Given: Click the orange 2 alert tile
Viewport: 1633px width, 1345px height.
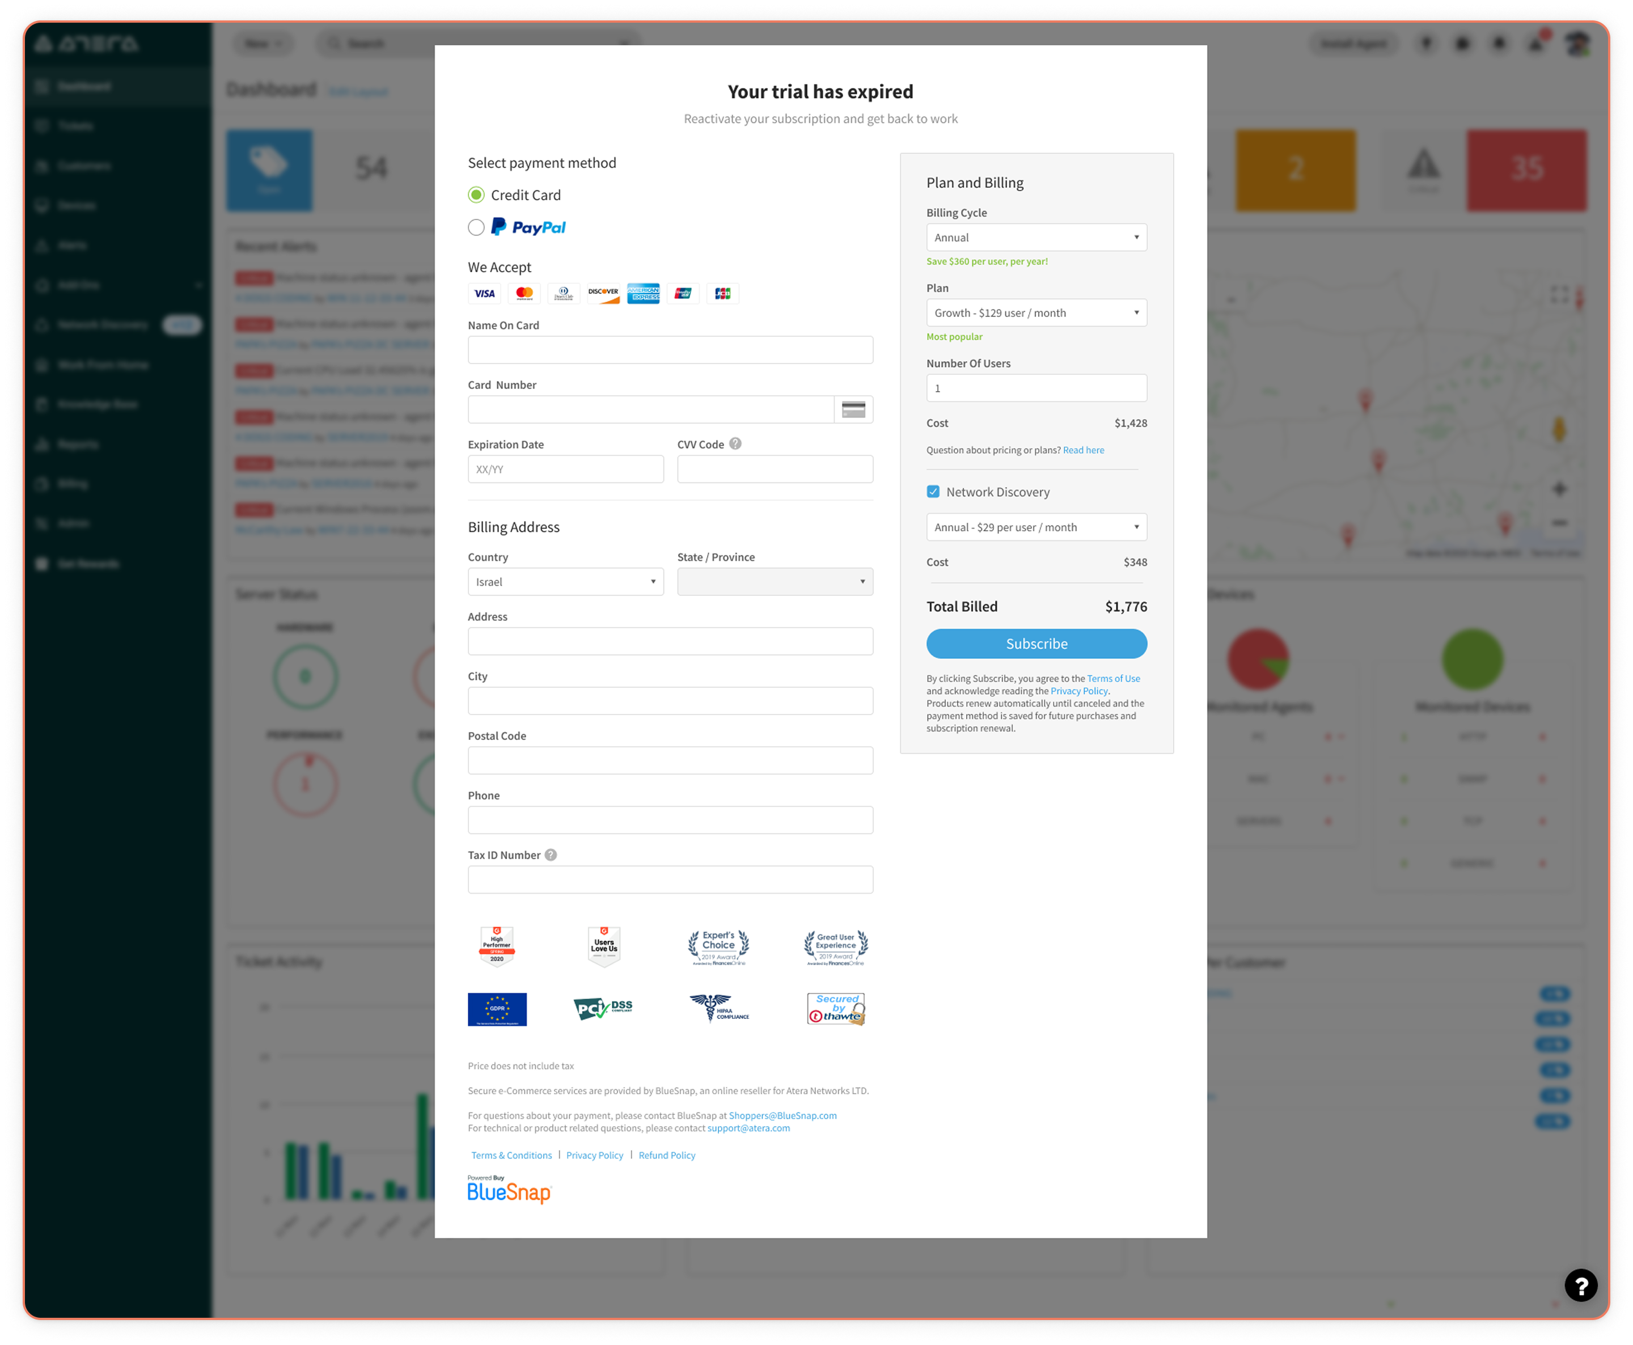Looking at the screenshot, I should 1296,170.
